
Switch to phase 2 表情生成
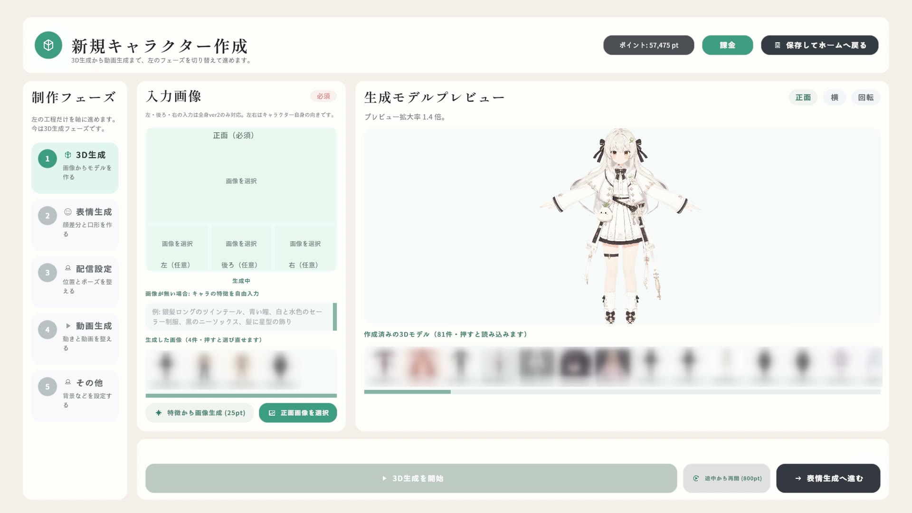(75, 225)
